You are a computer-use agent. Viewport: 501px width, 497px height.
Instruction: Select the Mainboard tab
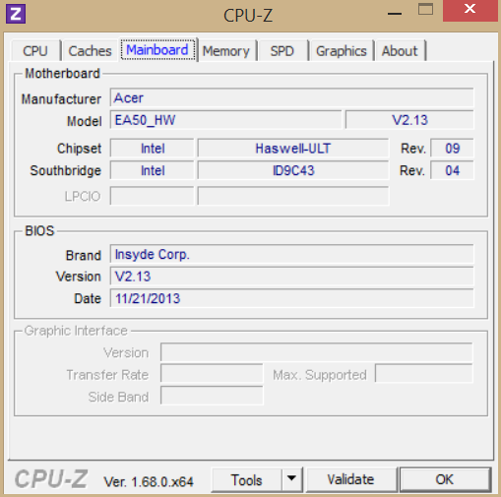157,50
